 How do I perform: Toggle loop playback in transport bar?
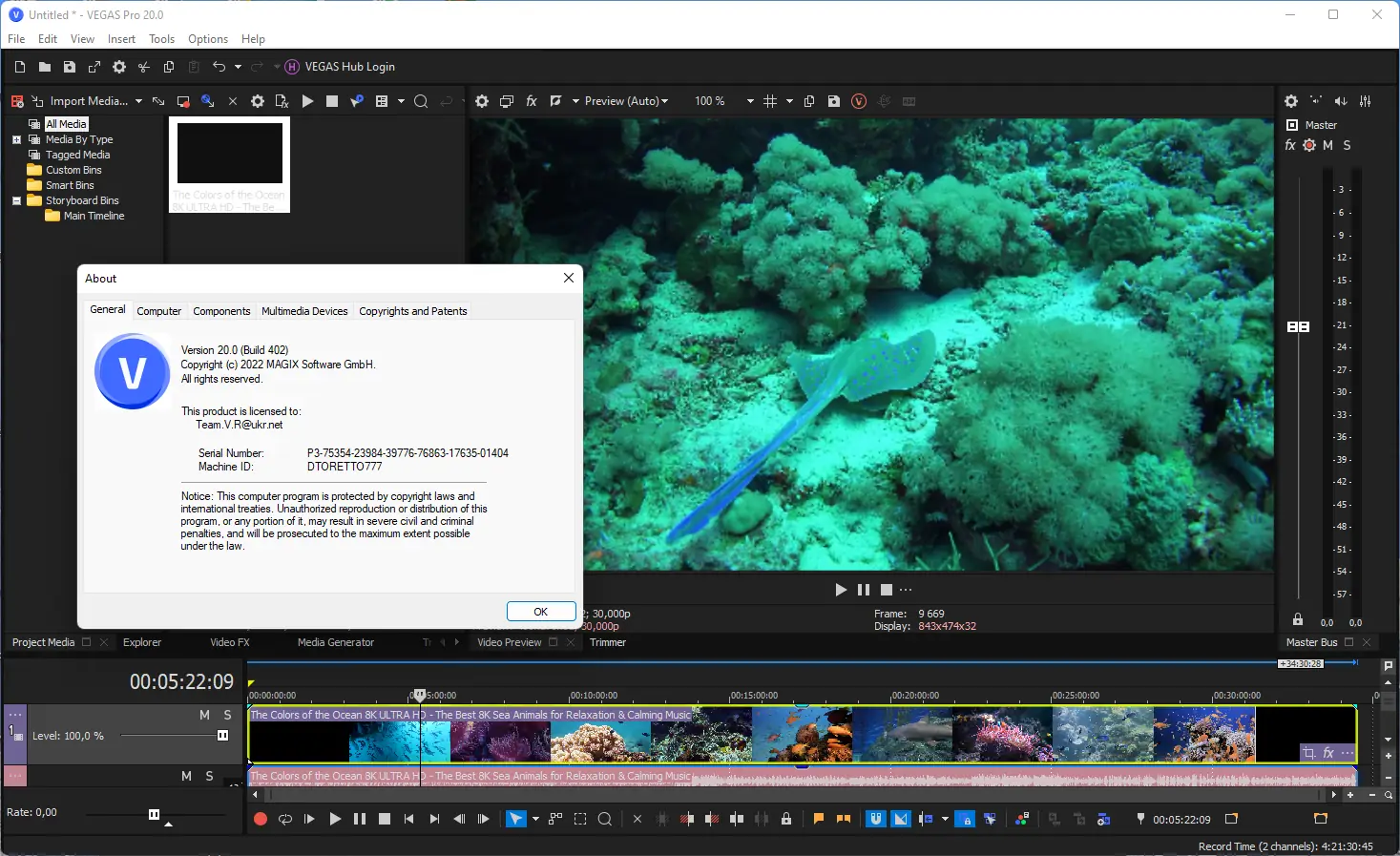[284, 819]
